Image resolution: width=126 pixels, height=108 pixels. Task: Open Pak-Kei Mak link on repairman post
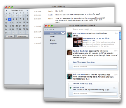(79, 75)
